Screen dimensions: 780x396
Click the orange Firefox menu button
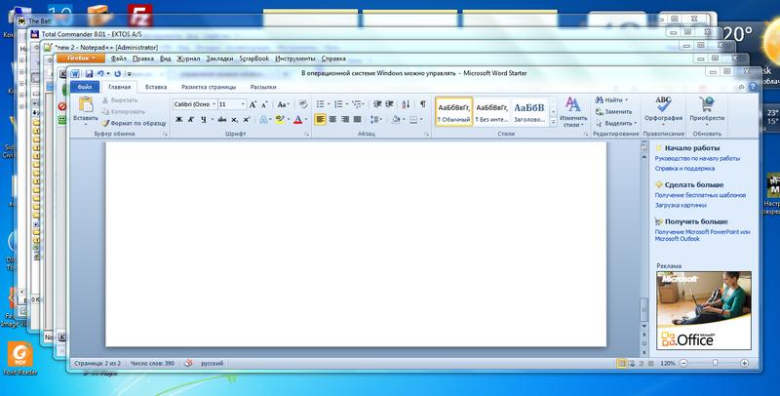[x=81, y=59]
